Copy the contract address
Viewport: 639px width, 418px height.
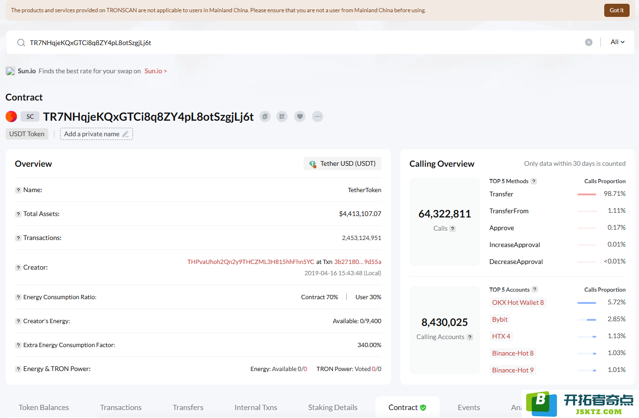pos(265,116)
